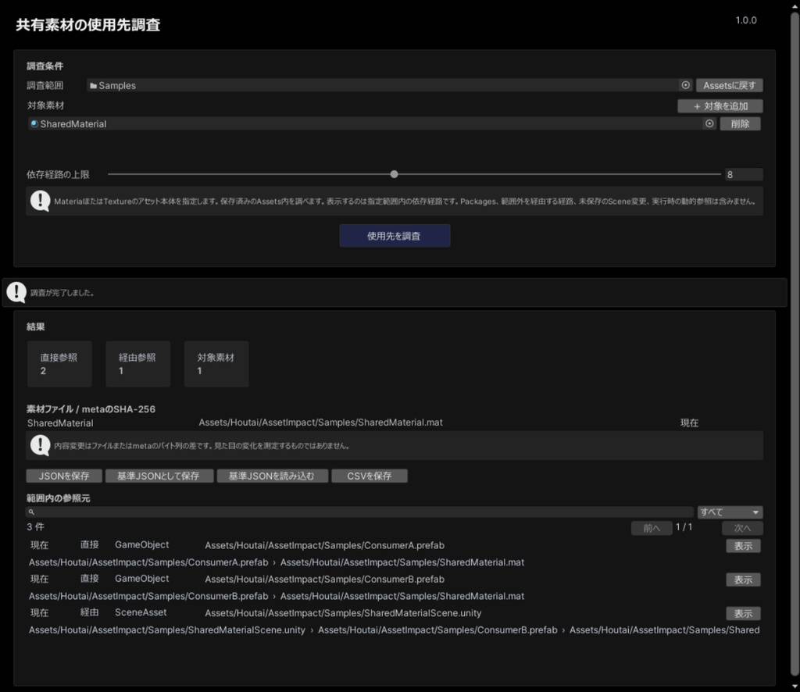Click the Assets/Houtai/AssetImpact/Samples/SharedMaterial.mat path in SHA-256 row
The width and height of the screenshot is (800, 692).
pos(320,423)
